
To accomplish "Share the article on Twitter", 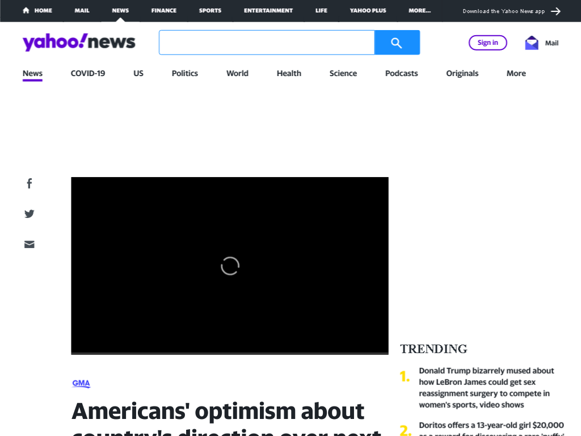I will (x=30, y=214).
